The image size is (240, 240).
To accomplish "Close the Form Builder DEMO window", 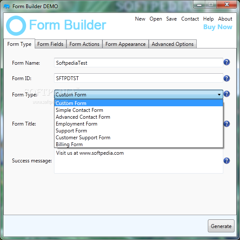I will coord(227,5).
